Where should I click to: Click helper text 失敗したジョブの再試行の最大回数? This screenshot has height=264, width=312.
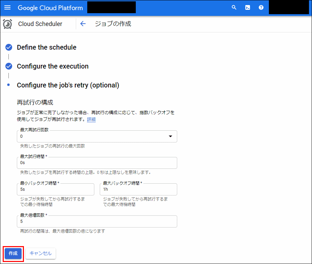coord(53,146)
